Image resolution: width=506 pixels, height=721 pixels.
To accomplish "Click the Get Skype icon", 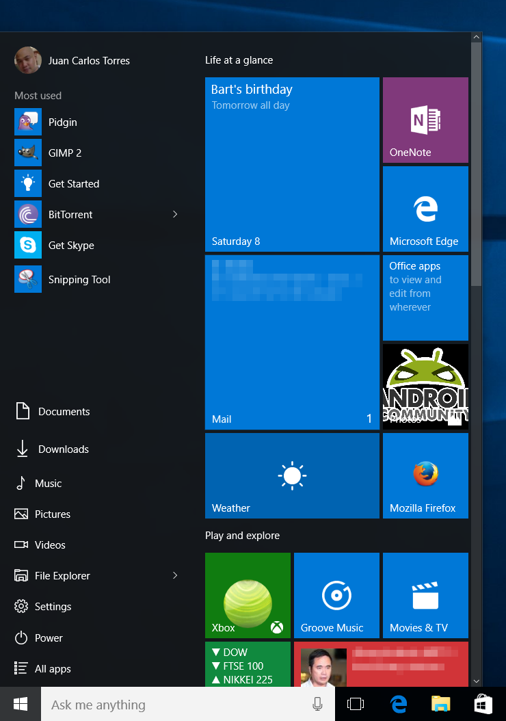I will pos(28,245).
